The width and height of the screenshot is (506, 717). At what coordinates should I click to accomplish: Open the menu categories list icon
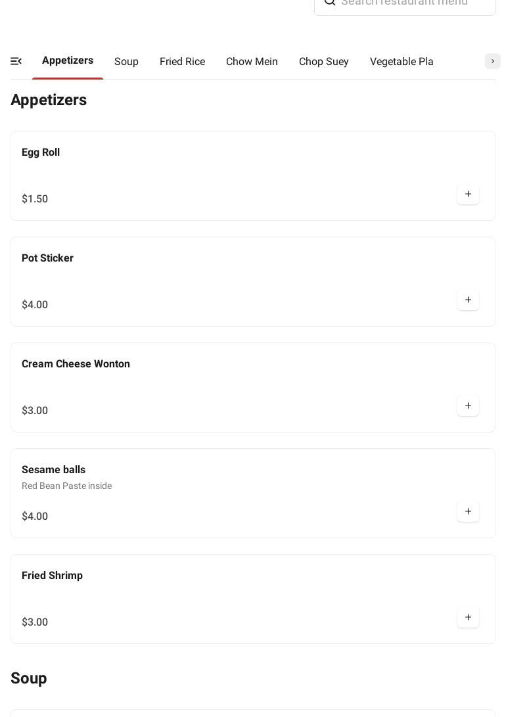click(16, 61)
